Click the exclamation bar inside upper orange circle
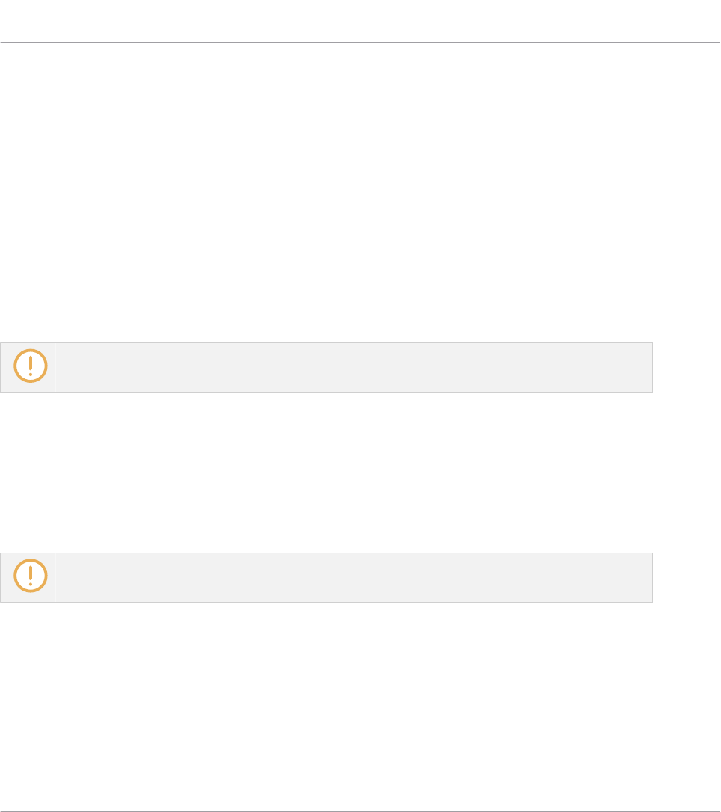The image size is (721, 812). [31, 363]
